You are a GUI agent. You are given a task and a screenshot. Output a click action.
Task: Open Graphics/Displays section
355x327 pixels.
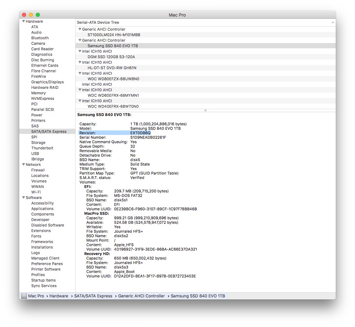click(47, 82)
